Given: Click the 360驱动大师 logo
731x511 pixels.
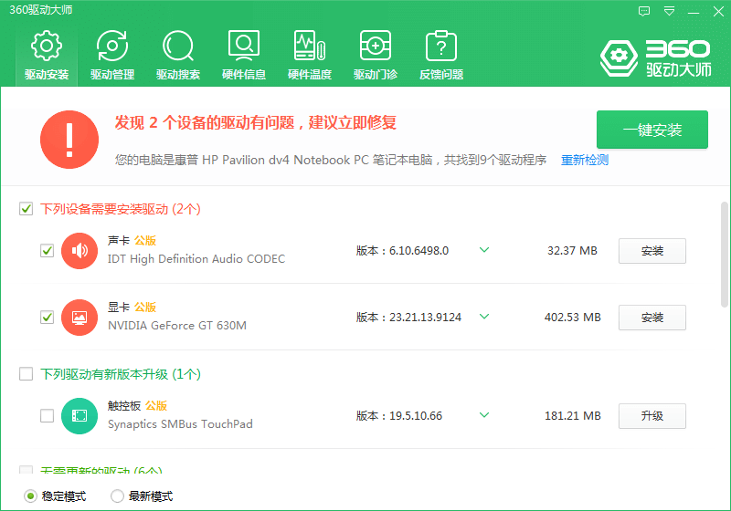Looking at the screenshot, I should pyautogui.click(x=655, y=58).
